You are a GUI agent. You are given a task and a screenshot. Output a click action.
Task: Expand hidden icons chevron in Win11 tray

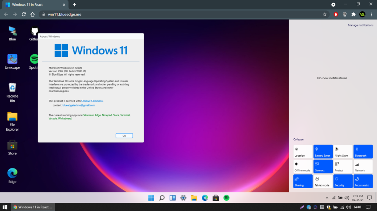[327, 198]
